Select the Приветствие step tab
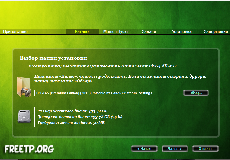Image resolution: width=230 pixels, height=160 pixels. pos(15,32)
